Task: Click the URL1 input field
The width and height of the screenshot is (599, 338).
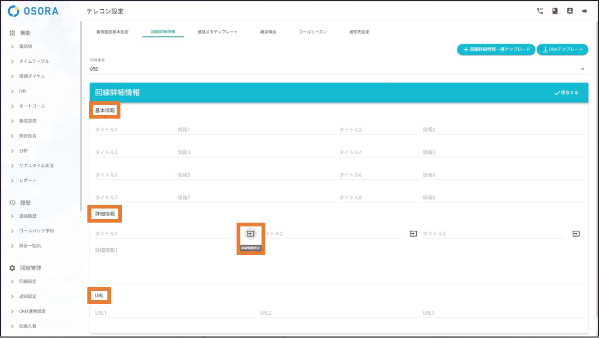Action: pos(174,313)
